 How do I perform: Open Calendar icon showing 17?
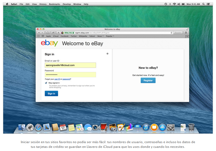[x=63, y=127]
